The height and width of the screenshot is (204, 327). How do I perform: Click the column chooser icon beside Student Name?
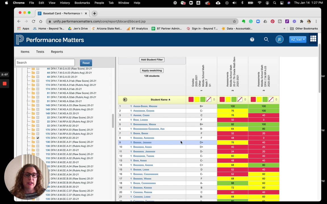(x=125, y=100)
